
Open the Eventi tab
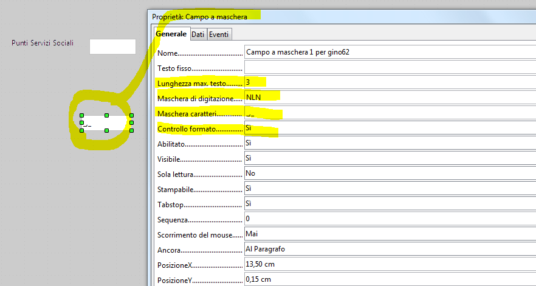click(x=219, y=35)
